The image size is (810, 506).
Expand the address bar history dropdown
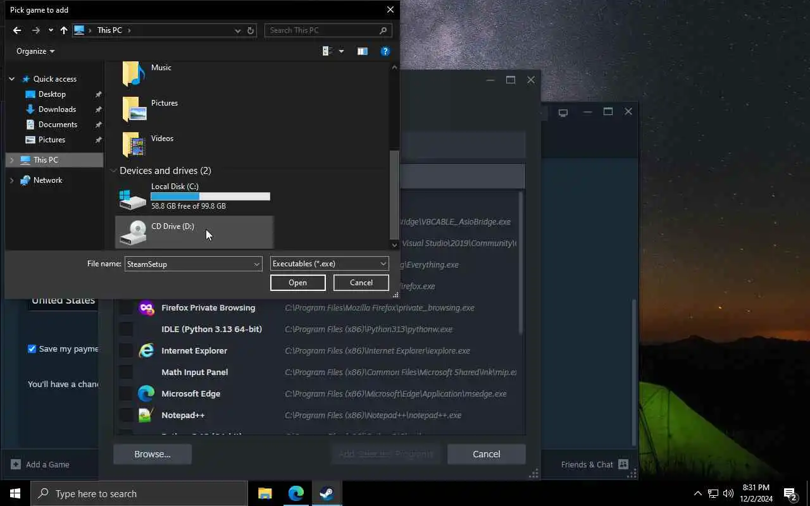[x=237, y=30]
